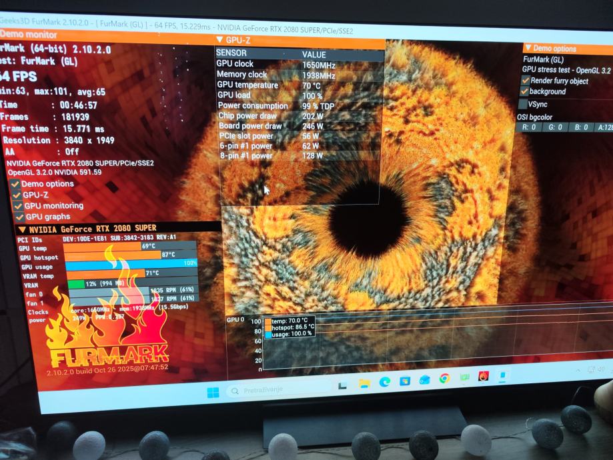Click the blue GPU usage 100% bar
The image size is (613, 460).
pyautogui.click(x=132, y=265)
